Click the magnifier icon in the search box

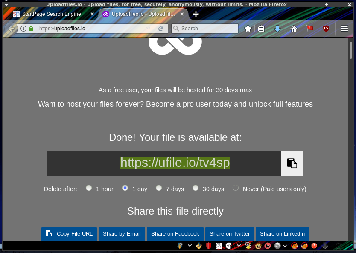point(176,28)
